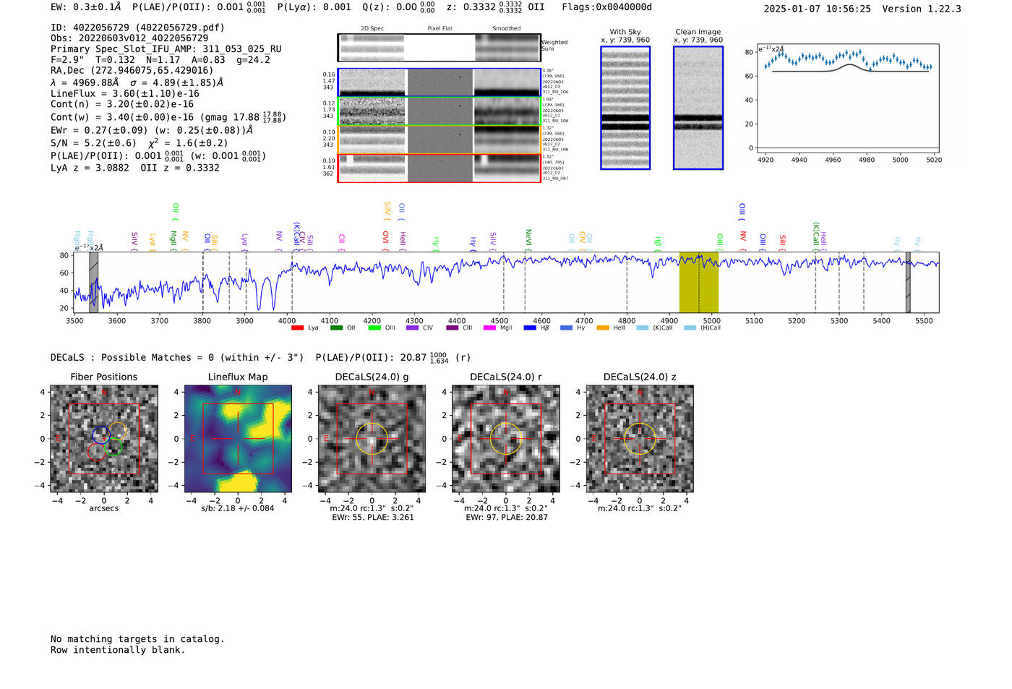This screenshot has width=1012, height=689.
Task: Open the DECaLS(24.0) g cutout
Action: [372, 439]
